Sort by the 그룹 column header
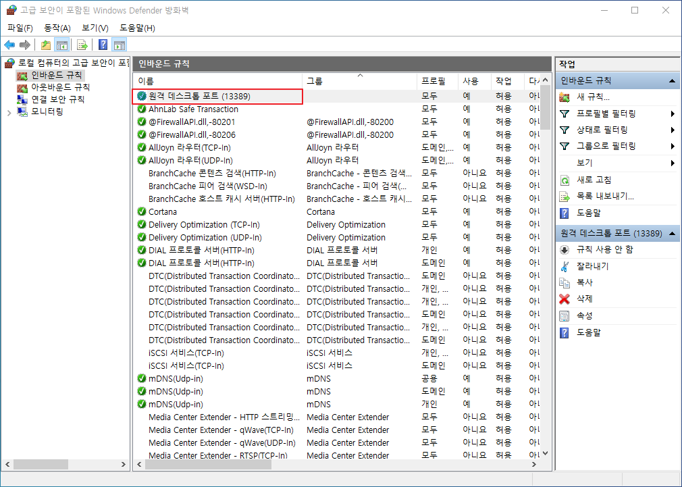The image size is (682, 487). tap(359, 81)
